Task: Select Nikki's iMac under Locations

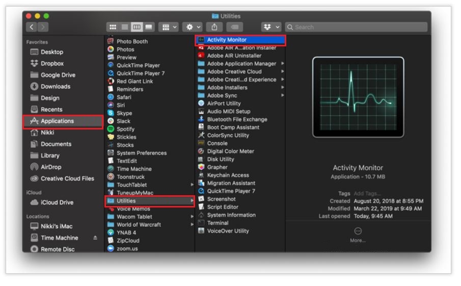Action: [57, 226]
